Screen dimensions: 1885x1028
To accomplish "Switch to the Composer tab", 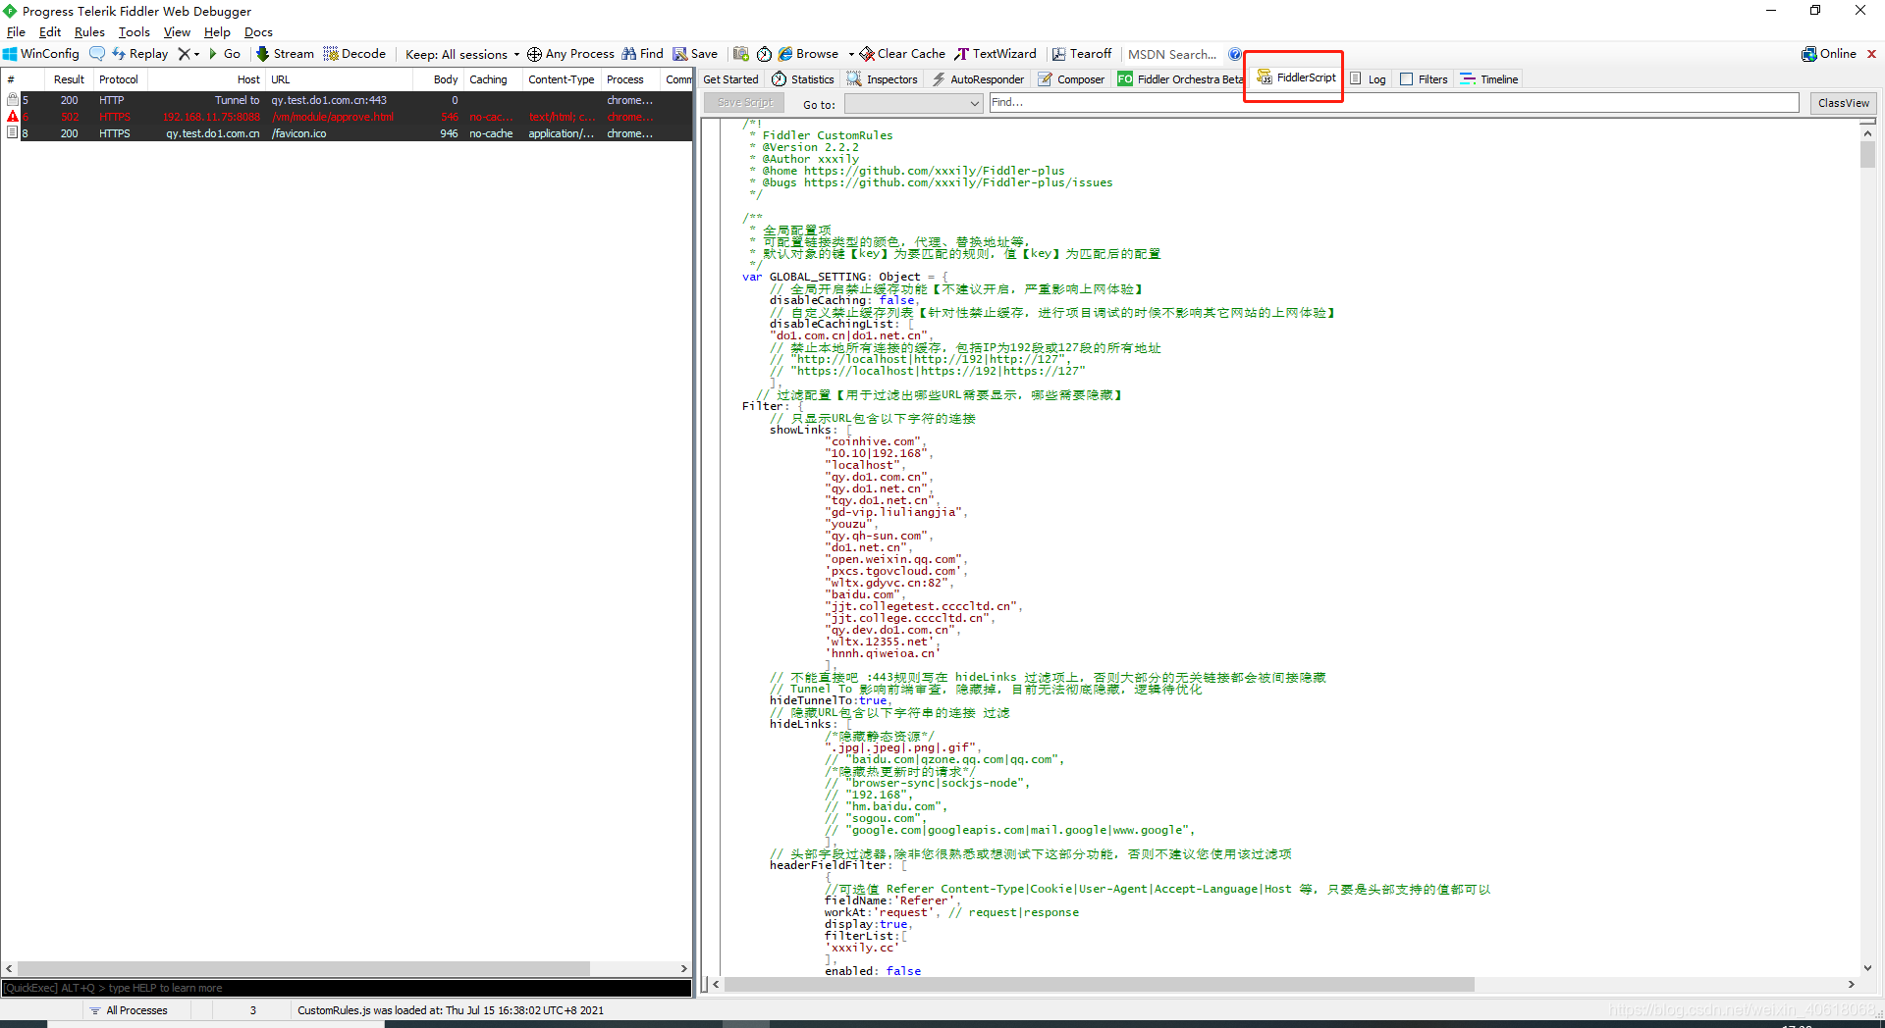I will [1071, 79].
